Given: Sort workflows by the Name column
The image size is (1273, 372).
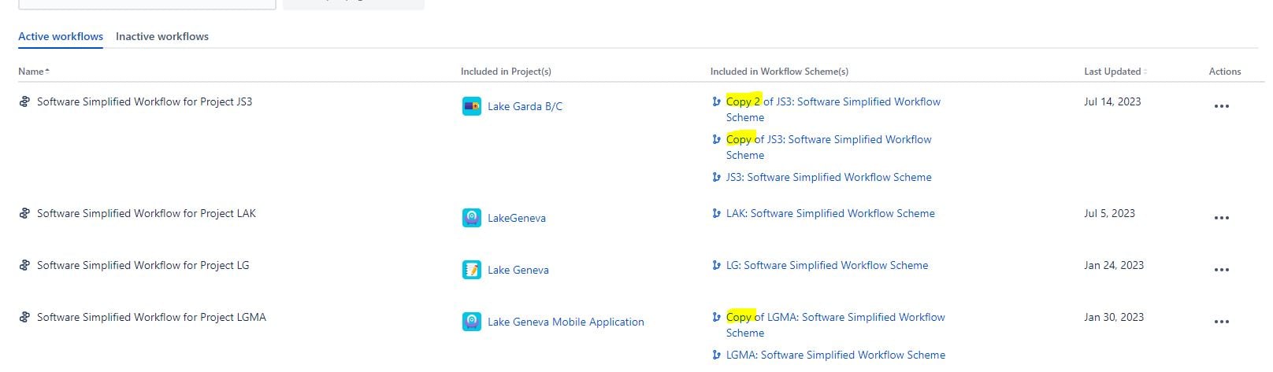Looking at the screenshot, I should tap(34, 71).
